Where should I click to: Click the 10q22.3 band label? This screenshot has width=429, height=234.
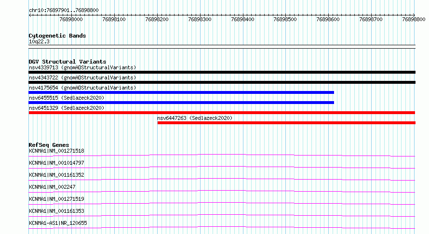click(x=39, y=41)
